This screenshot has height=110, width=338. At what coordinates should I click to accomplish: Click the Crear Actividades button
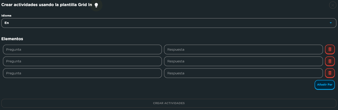[169, 103]
